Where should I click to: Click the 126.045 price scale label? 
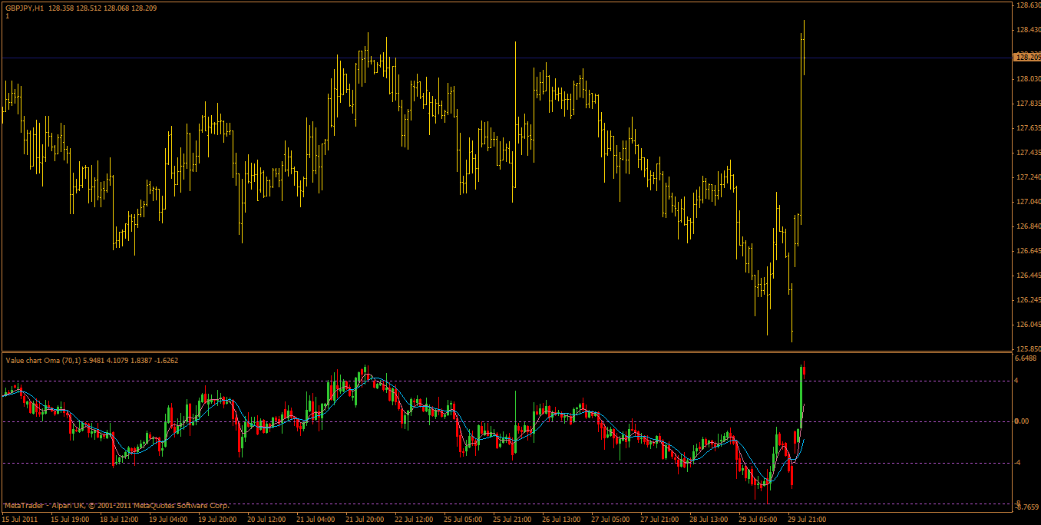click(x=1027, y=324)
